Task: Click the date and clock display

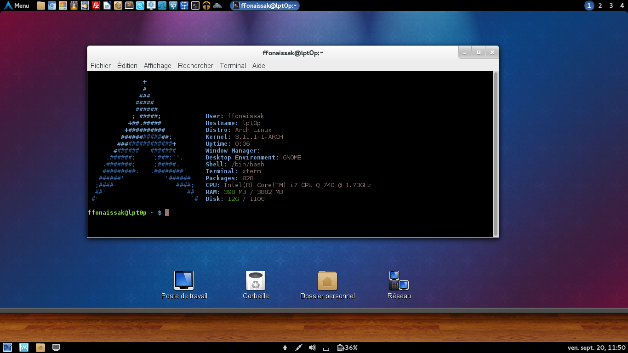Action: tap(596, 347)
